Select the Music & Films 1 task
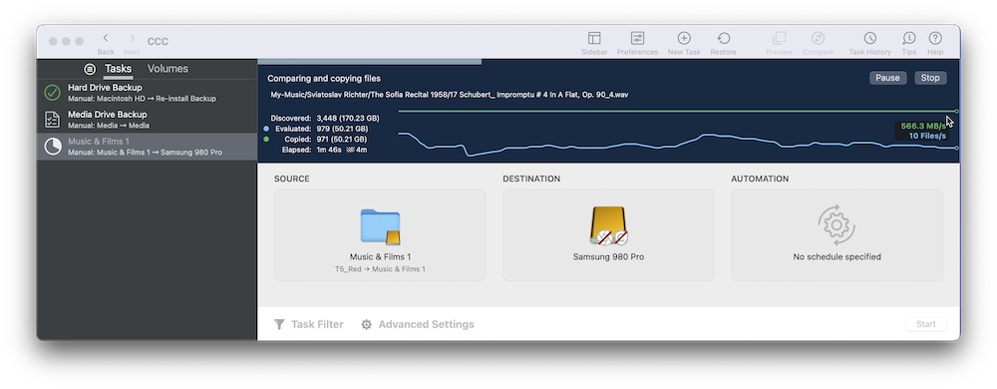Screen dimensions: 997x389 click(147, 147)
